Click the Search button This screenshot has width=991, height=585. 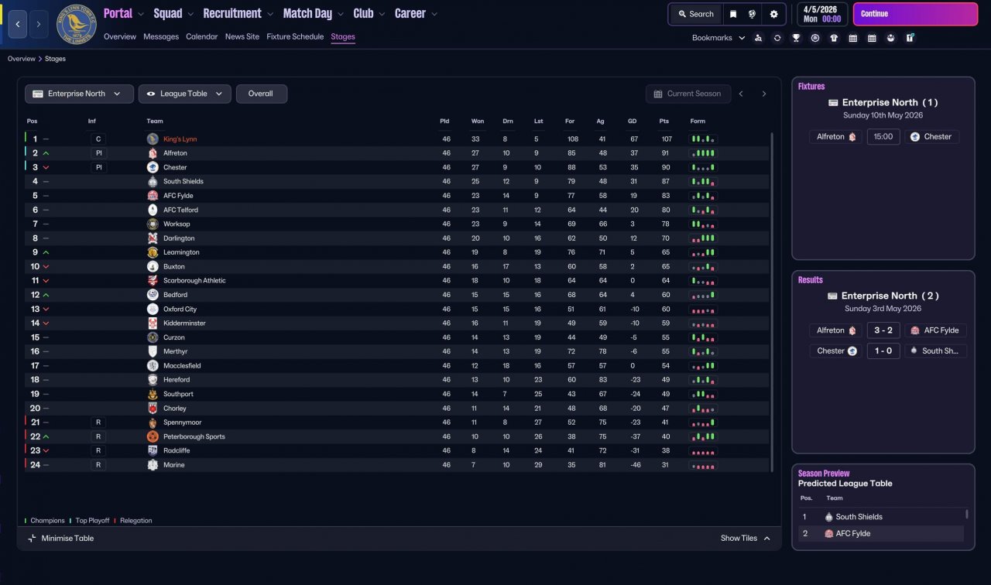695,14
